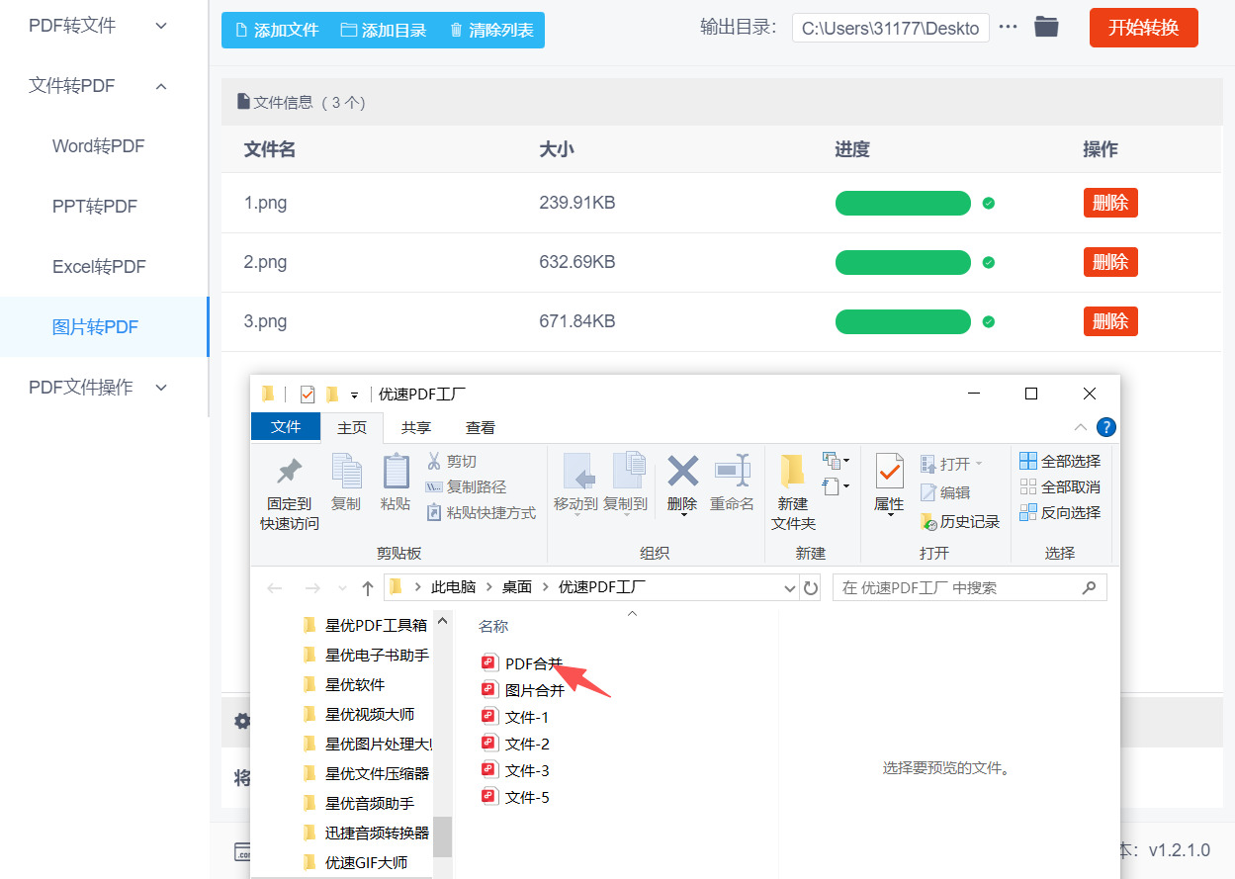Click 编辑 in ribbon
This screenshot has width=1235, height=879.
945,492
